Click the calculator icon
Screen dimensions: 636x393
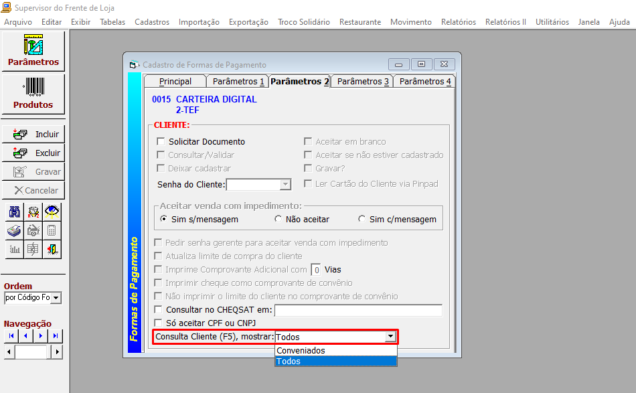[x=52, y=230]
